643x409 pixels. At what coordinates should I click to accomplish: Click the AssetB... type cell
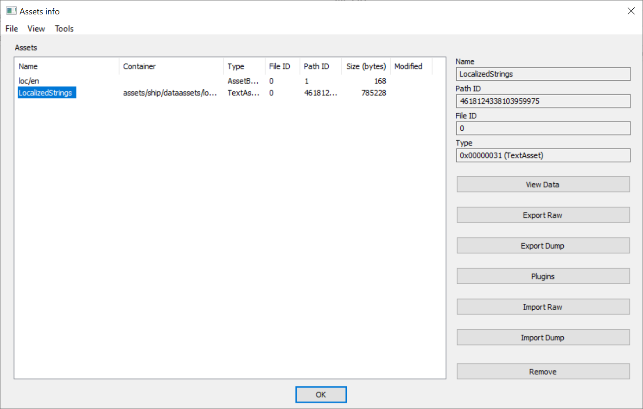point(243,81)
